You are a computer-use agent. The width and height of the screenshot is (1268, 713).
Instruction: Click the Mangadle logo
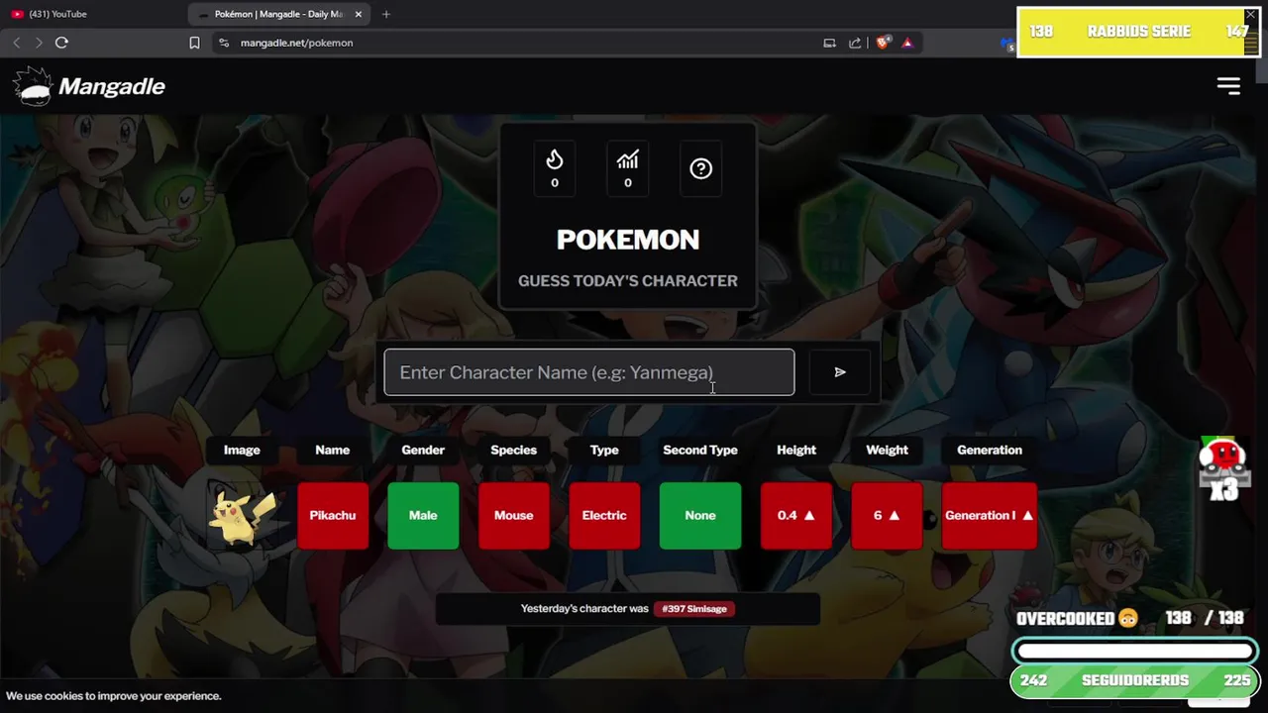tap(89, 86)
